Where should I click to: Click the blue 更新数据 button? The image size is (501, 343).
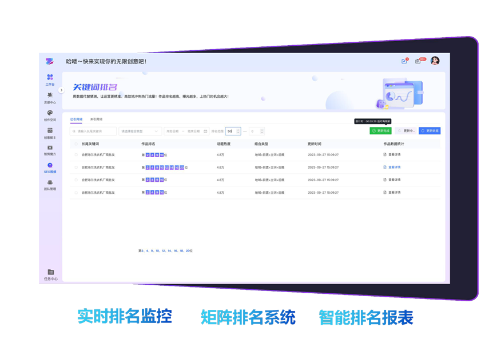(430, 131)
